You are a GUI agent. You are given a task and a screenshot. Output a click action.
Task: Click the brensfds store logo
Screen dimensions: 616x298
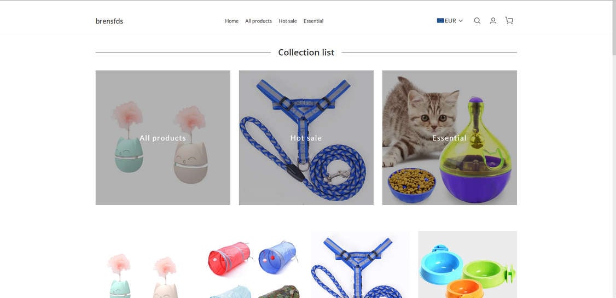[x=109, y=21]
